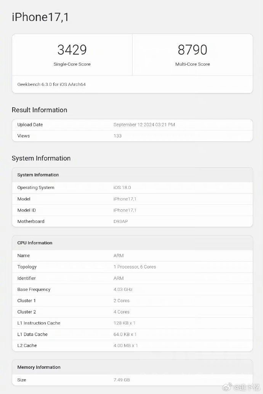The width and height of the screenshot is (263, 394).
Task: Select the September 12 2024 upload date value
Action: click(x=144, y=124)
